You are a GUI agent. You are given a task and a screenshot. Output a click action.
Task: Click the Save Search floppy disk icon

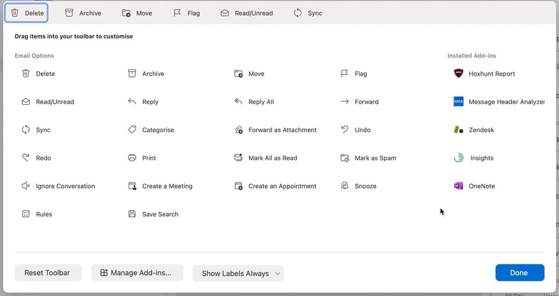[x=132, y=214]
